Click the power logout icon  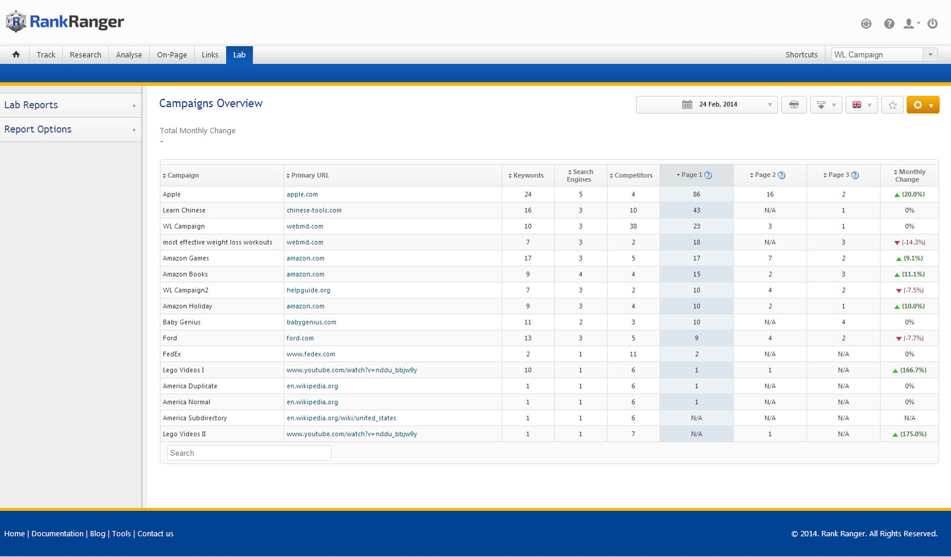[932, 24]
